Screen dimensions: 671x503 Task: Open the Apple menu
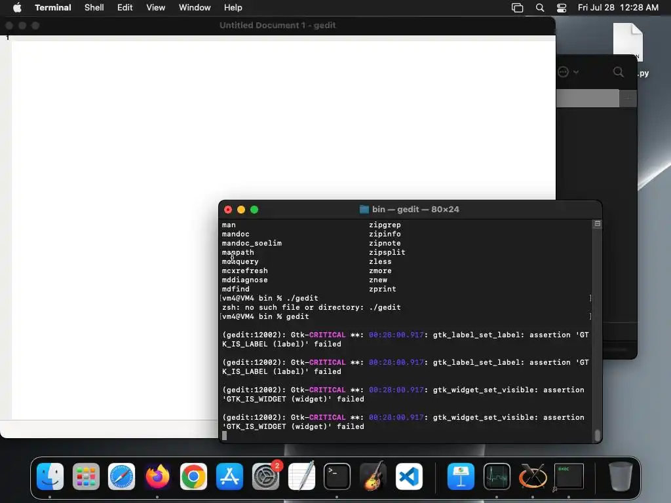click(17, 8)
